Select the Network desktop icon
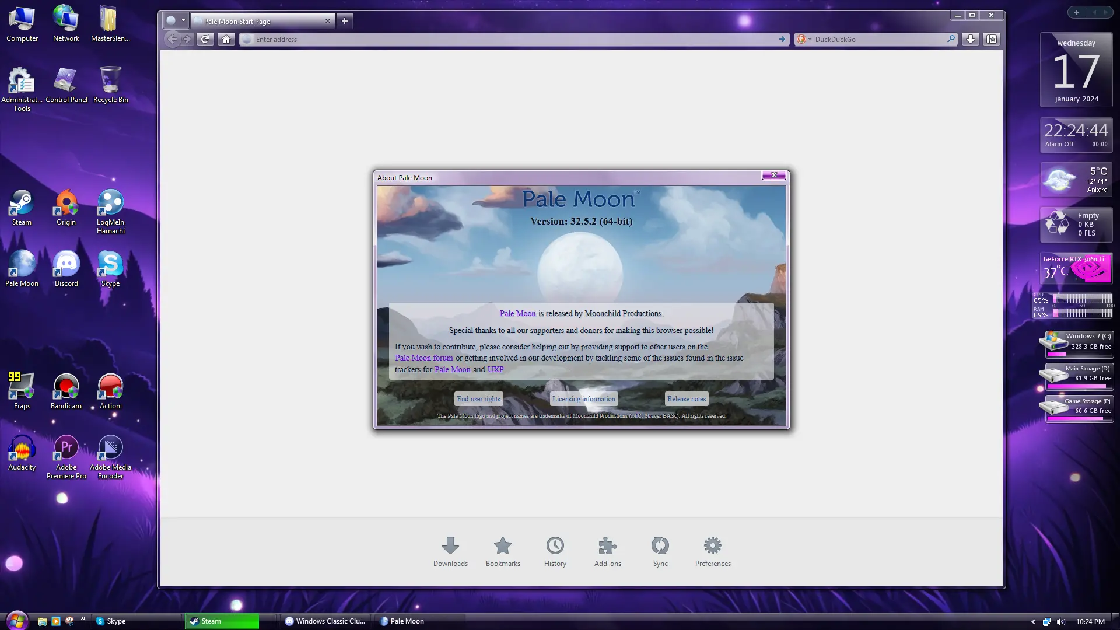1120x630 pixels. click(66, 24)
